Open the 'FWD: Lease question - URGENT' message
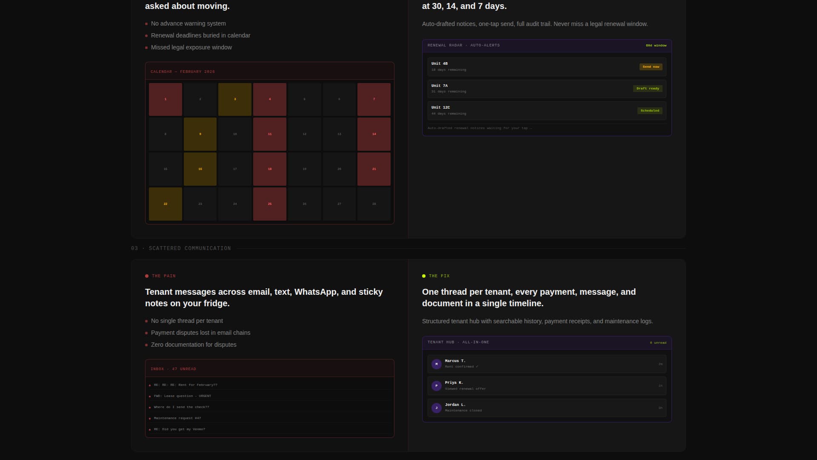 point(183,396)
